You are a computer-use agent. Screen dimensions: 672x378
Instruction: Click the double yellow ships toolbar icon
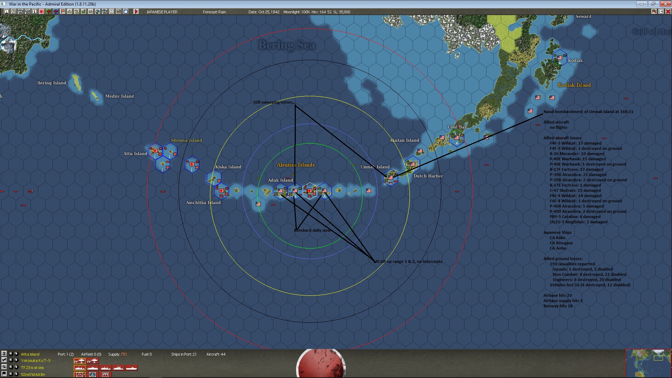[x=76, y=12]
